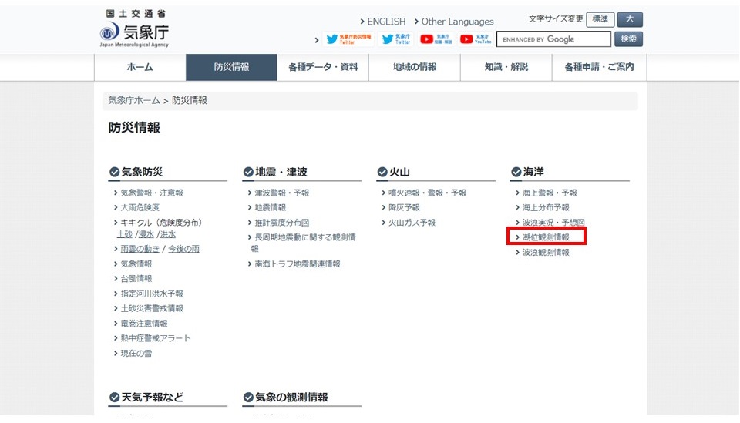Open 津波警報・予報 link
Viewport: 740px width, 423px height.
click(x=282, y=193)
